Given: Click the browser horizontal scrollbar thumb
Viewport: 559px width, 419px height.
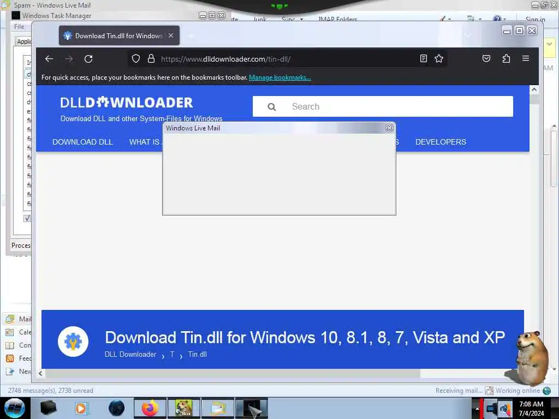Looking at the screenshot, I should (x=233, y=373).
